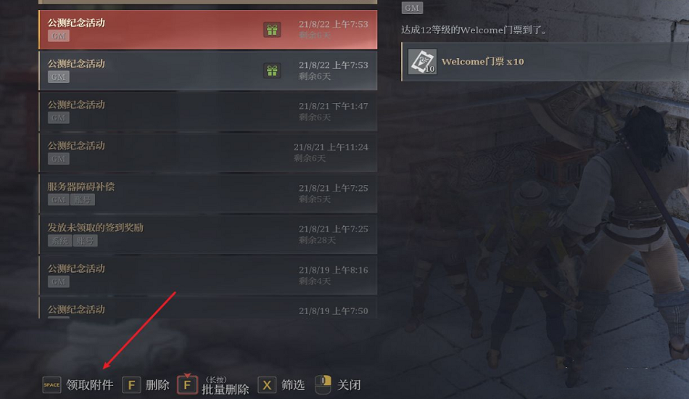The width and height of the screenshot is (689, 399).
Task: Open the 筛选 filter option
Action: 293,385
